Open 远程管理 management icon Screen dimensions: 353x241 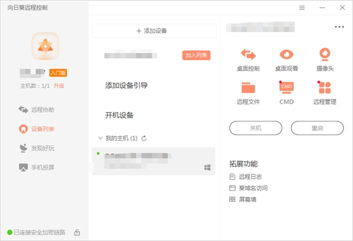pos(324,87)
